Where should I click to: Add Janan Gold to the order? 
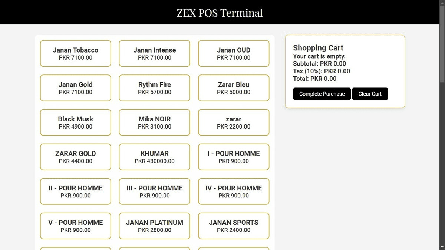click(75, 88)
